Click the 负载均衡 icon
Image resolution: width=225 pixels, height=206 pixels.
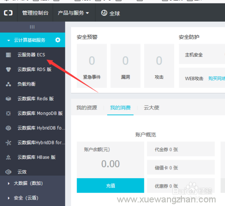coord(9,84)
